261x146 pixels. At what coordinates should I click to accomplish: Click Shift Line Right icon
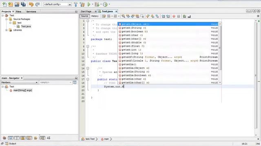tap(168, 16)
